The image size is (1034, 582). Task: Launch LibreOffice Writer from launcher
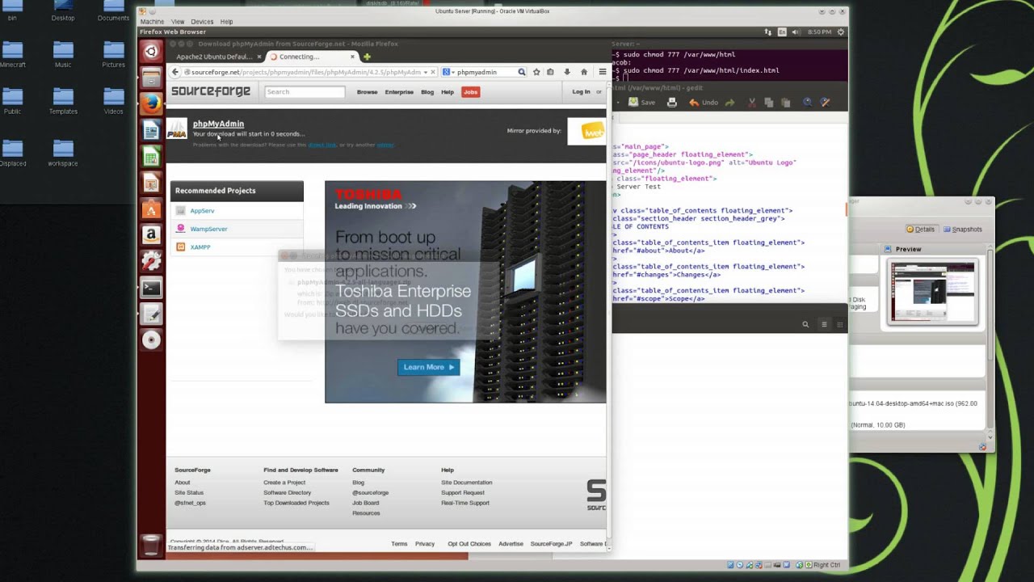[x=151, y=130]
